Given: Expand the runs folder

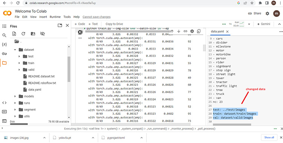Looking at the screenshot, I should (15, 103).
